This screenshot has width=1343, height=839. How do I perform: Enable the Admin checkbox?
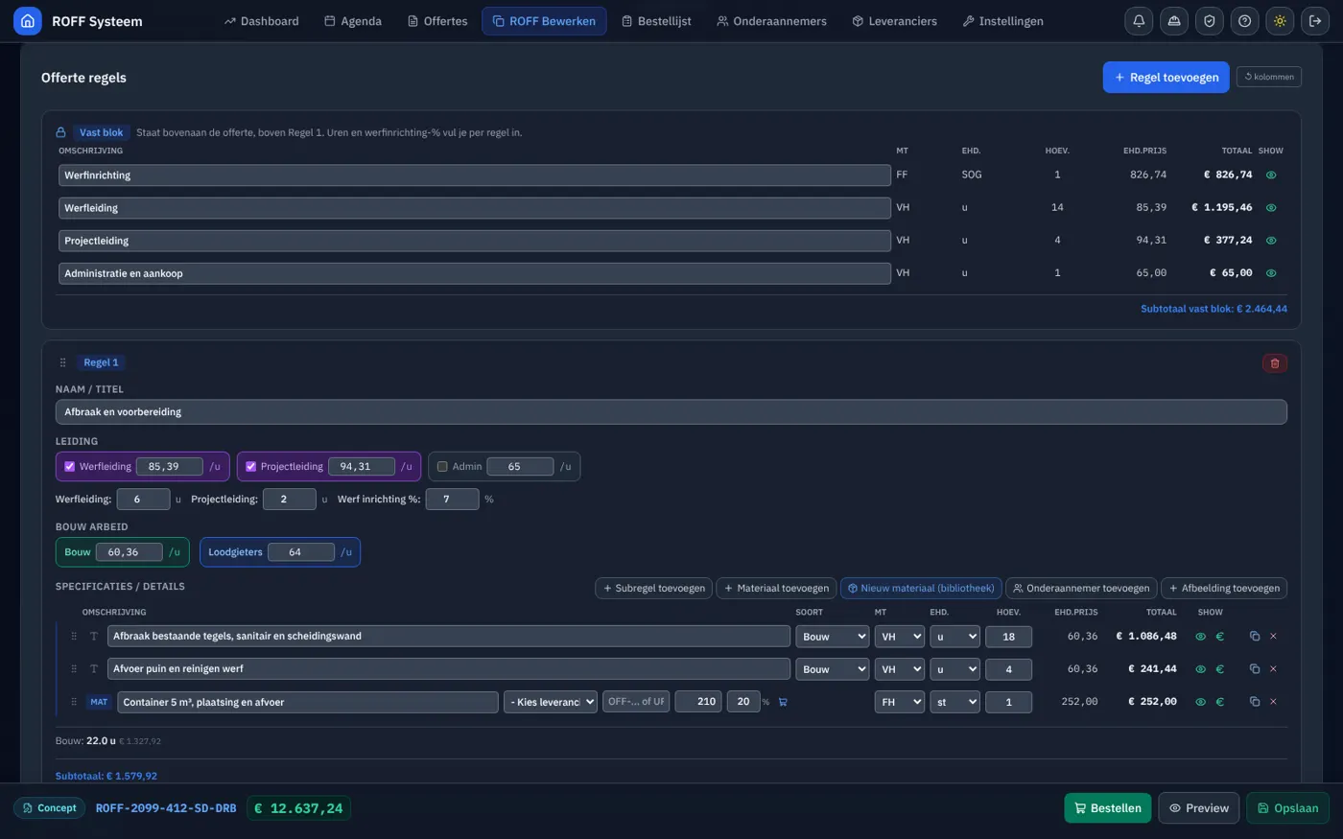point(442,467)
